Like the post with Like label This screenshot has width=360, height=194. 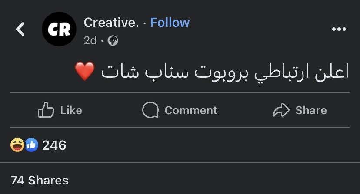[x=71, y=110]
